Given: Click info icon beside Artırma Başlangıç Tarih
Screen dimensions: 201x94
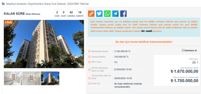Looking at the screenshot, I should point(89,70).
